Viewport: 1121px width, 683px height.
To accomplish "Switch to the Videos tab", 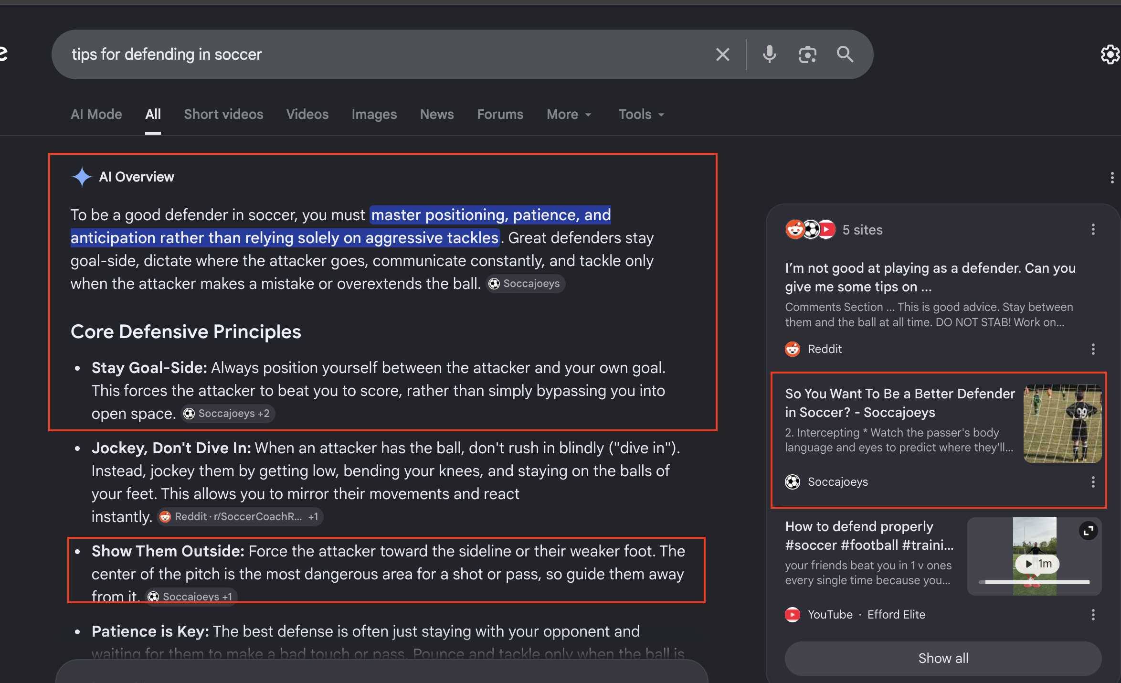I will pyautogui.click(x=307, y=115).
